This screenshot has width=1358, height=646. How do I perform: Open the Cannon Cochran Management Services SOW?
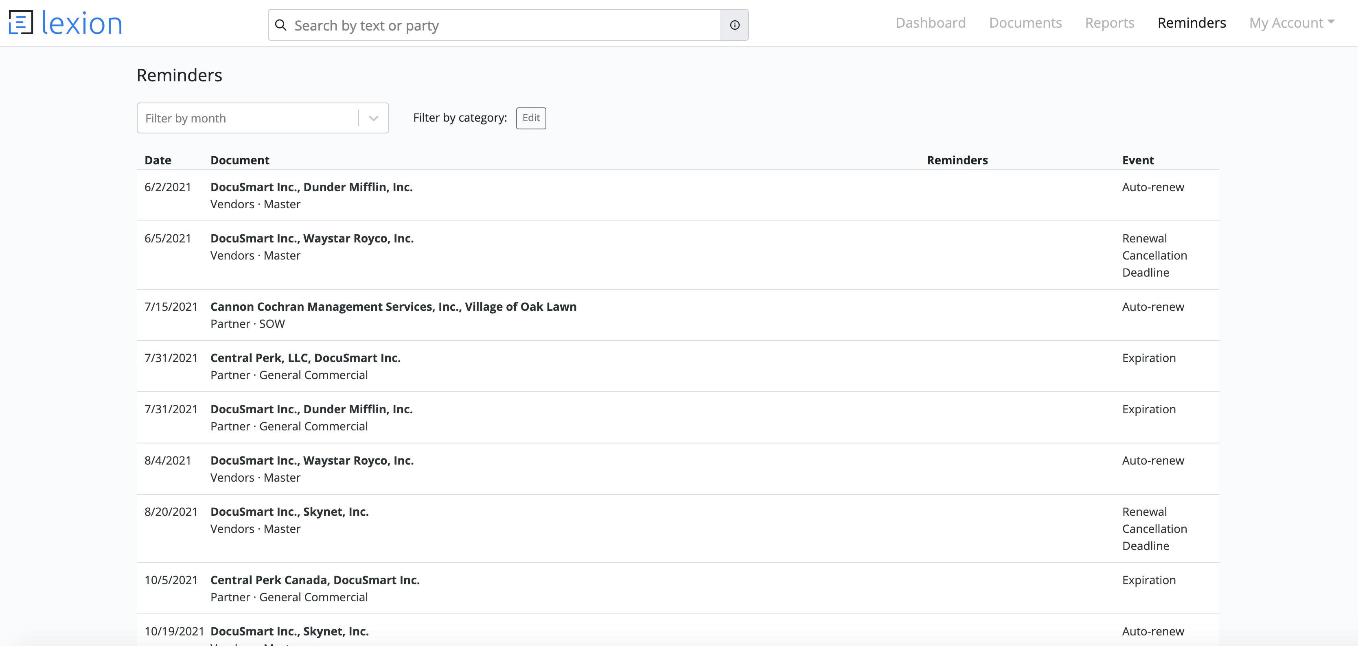[393, 306]
